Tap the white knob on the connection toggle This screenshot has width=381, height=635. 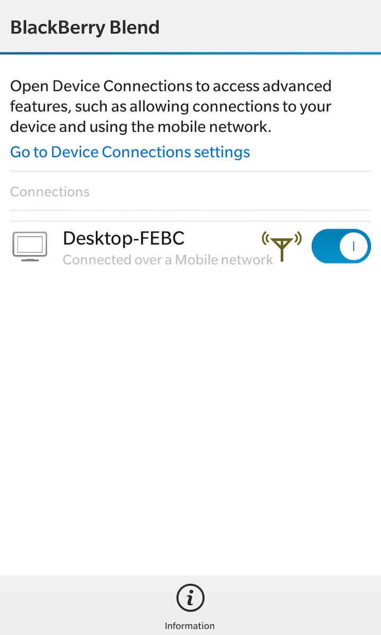353,246
